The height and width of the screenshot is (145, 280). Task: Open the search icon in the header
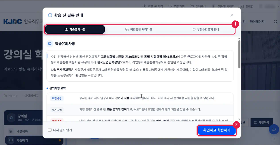[x=275, y=22]
